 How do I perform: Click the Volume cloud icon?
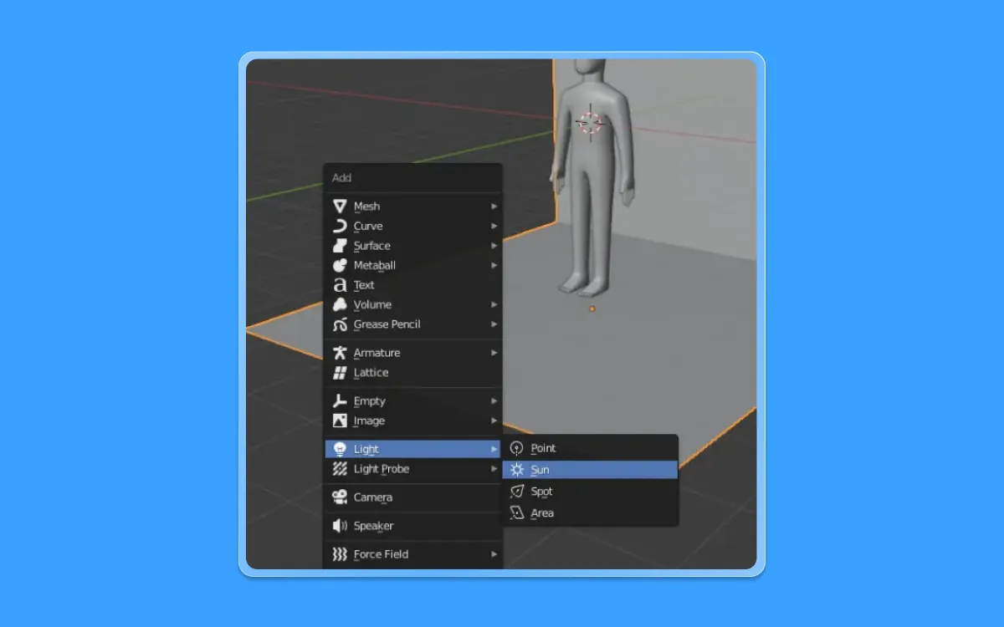click(x=340, y=304)
